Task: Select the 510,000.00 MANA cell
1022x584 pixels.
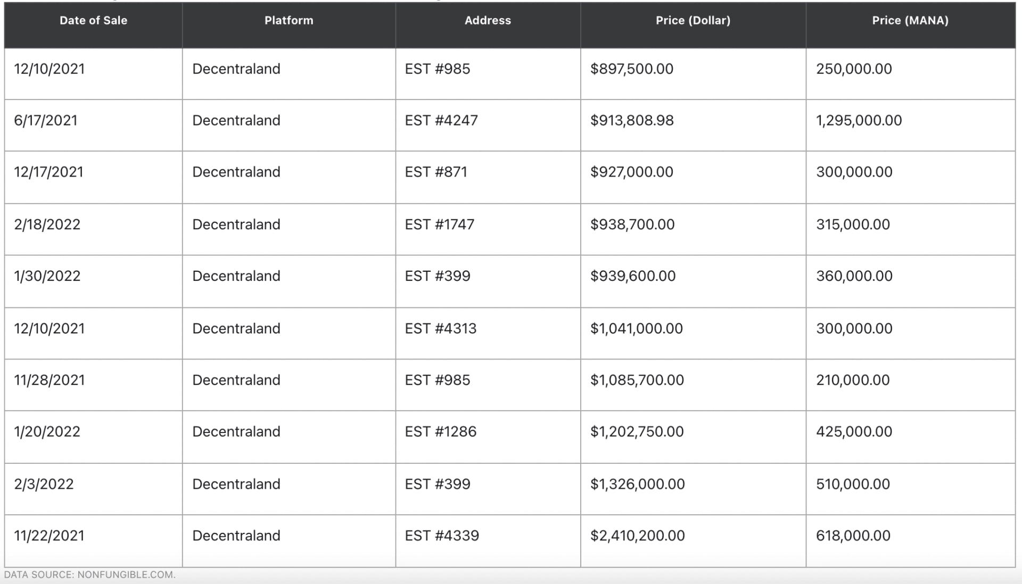Action: tap(853, 484)
